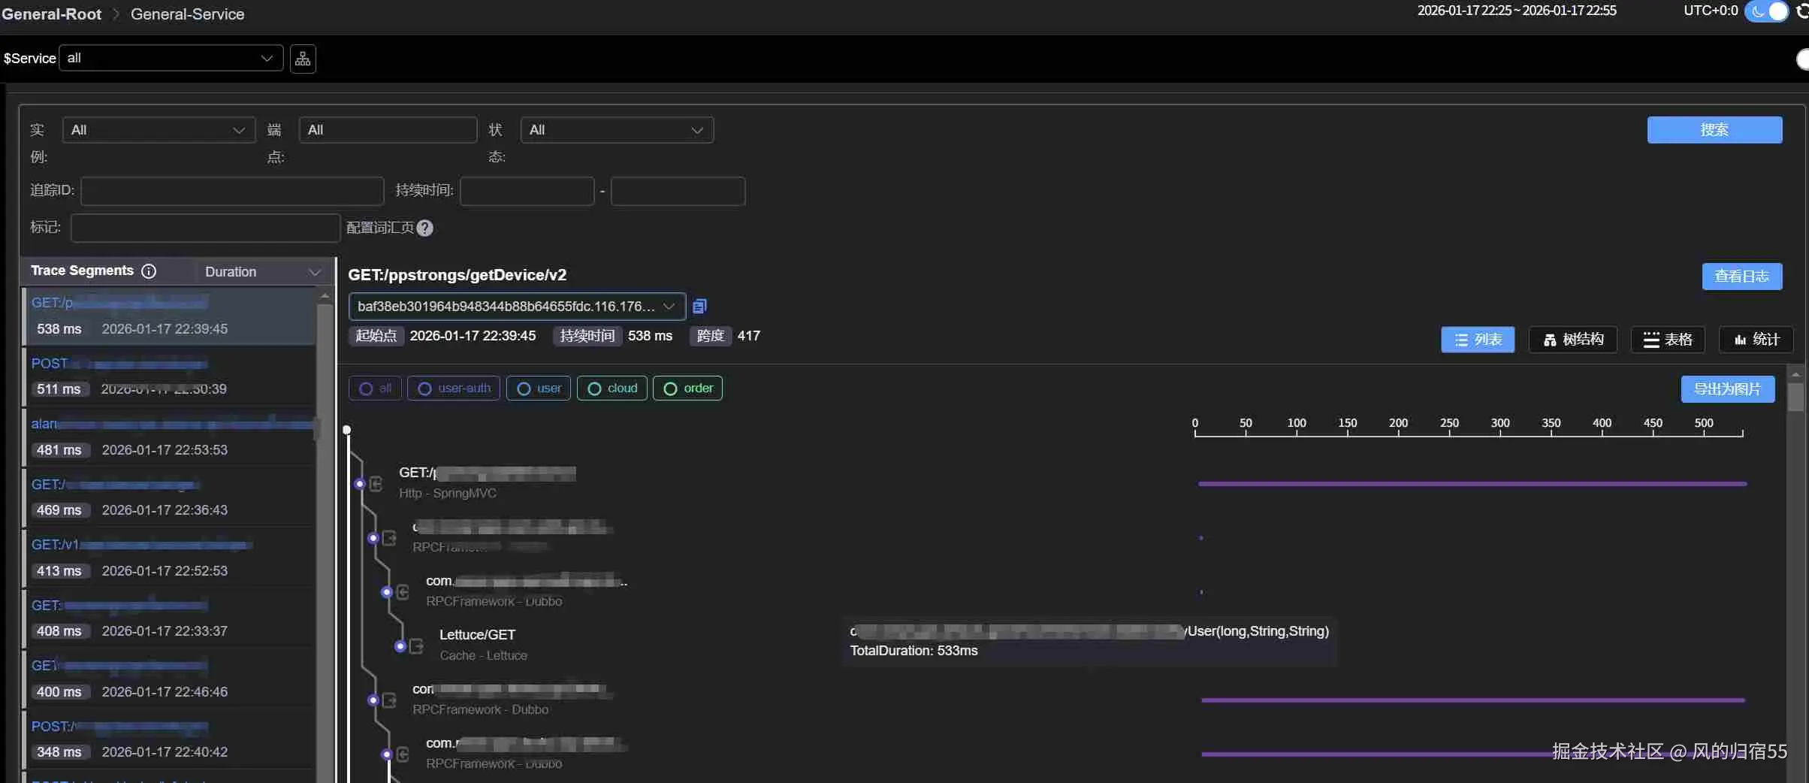Image resolution: width=1809 pixels, height=783 pixels.
Task: Open the topology icon next to Service selector
Action: click(x=303, y=59)
